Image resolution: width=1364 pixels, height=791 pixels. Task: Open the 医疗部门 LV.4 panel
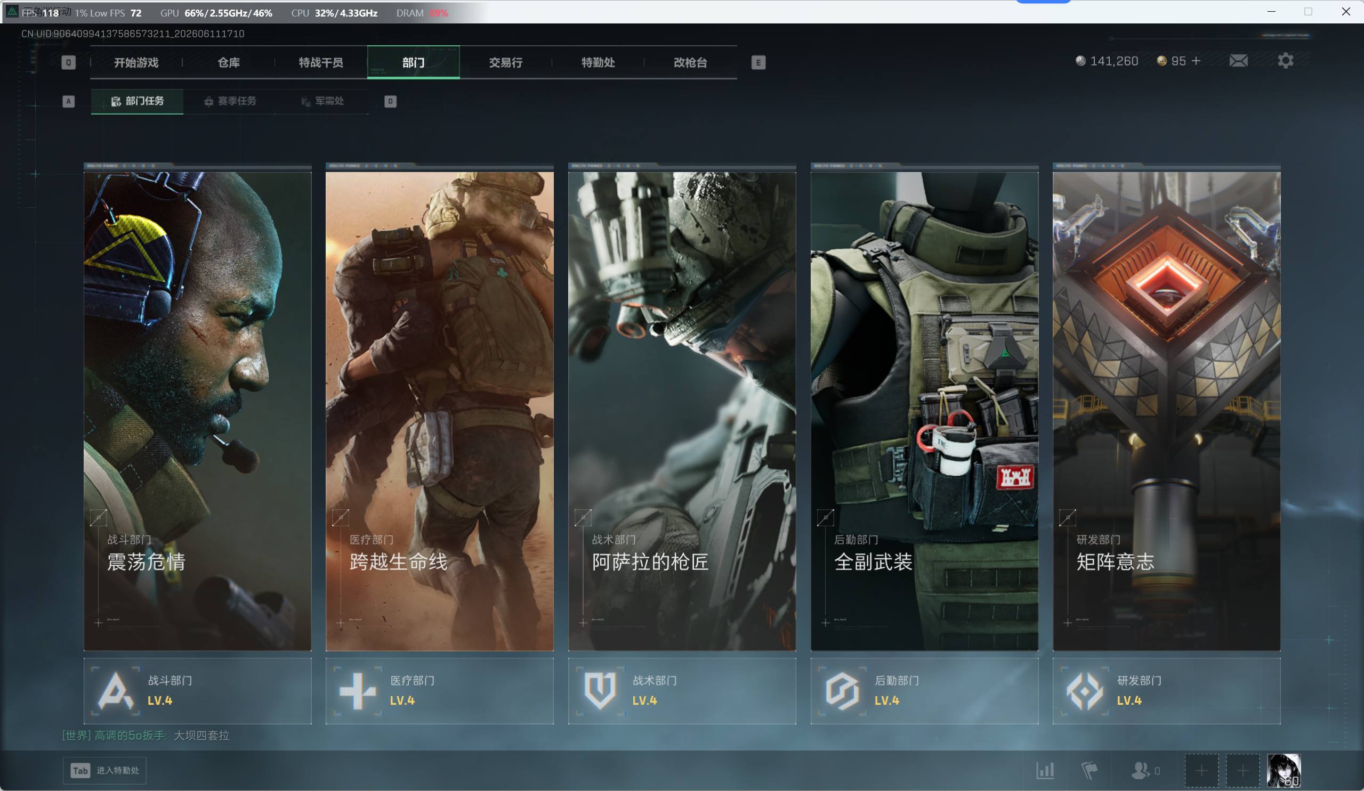(x=440, y=691)
